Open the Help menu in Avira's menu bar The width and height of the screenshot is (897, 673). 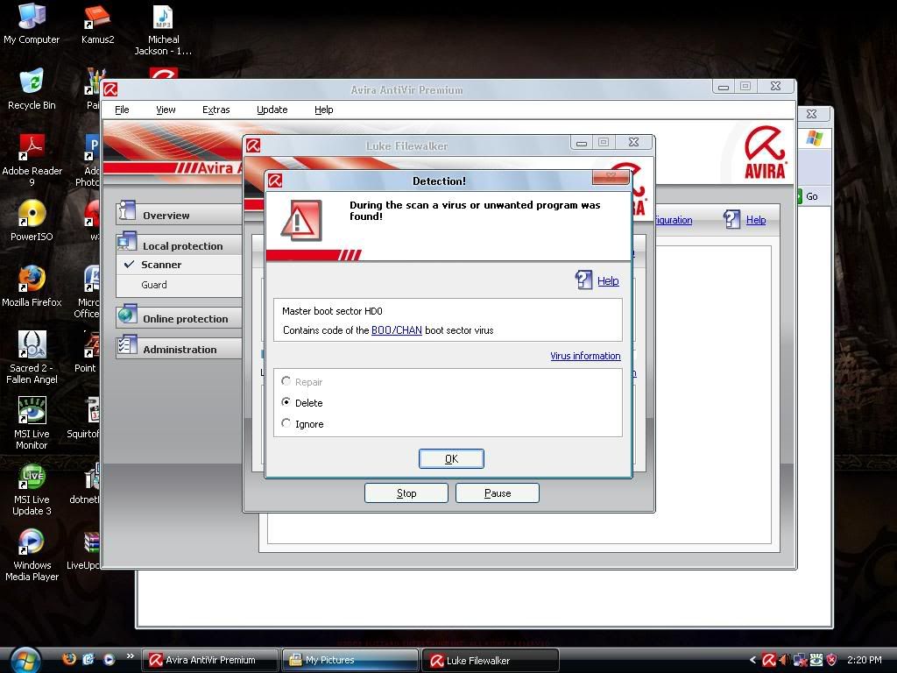(x=323, y=110)
